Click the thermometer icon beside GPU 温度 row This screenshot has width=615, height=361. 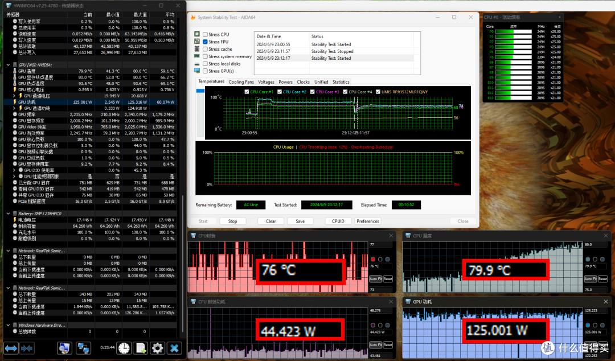point(15,71)
